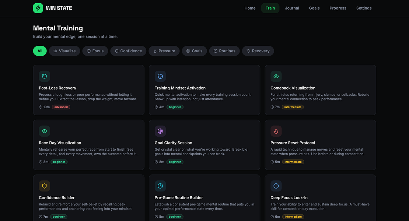409x221 pixels.
Task: Click the intermediate badge on Comeback Visualization
Action: (x=293, y=107)
